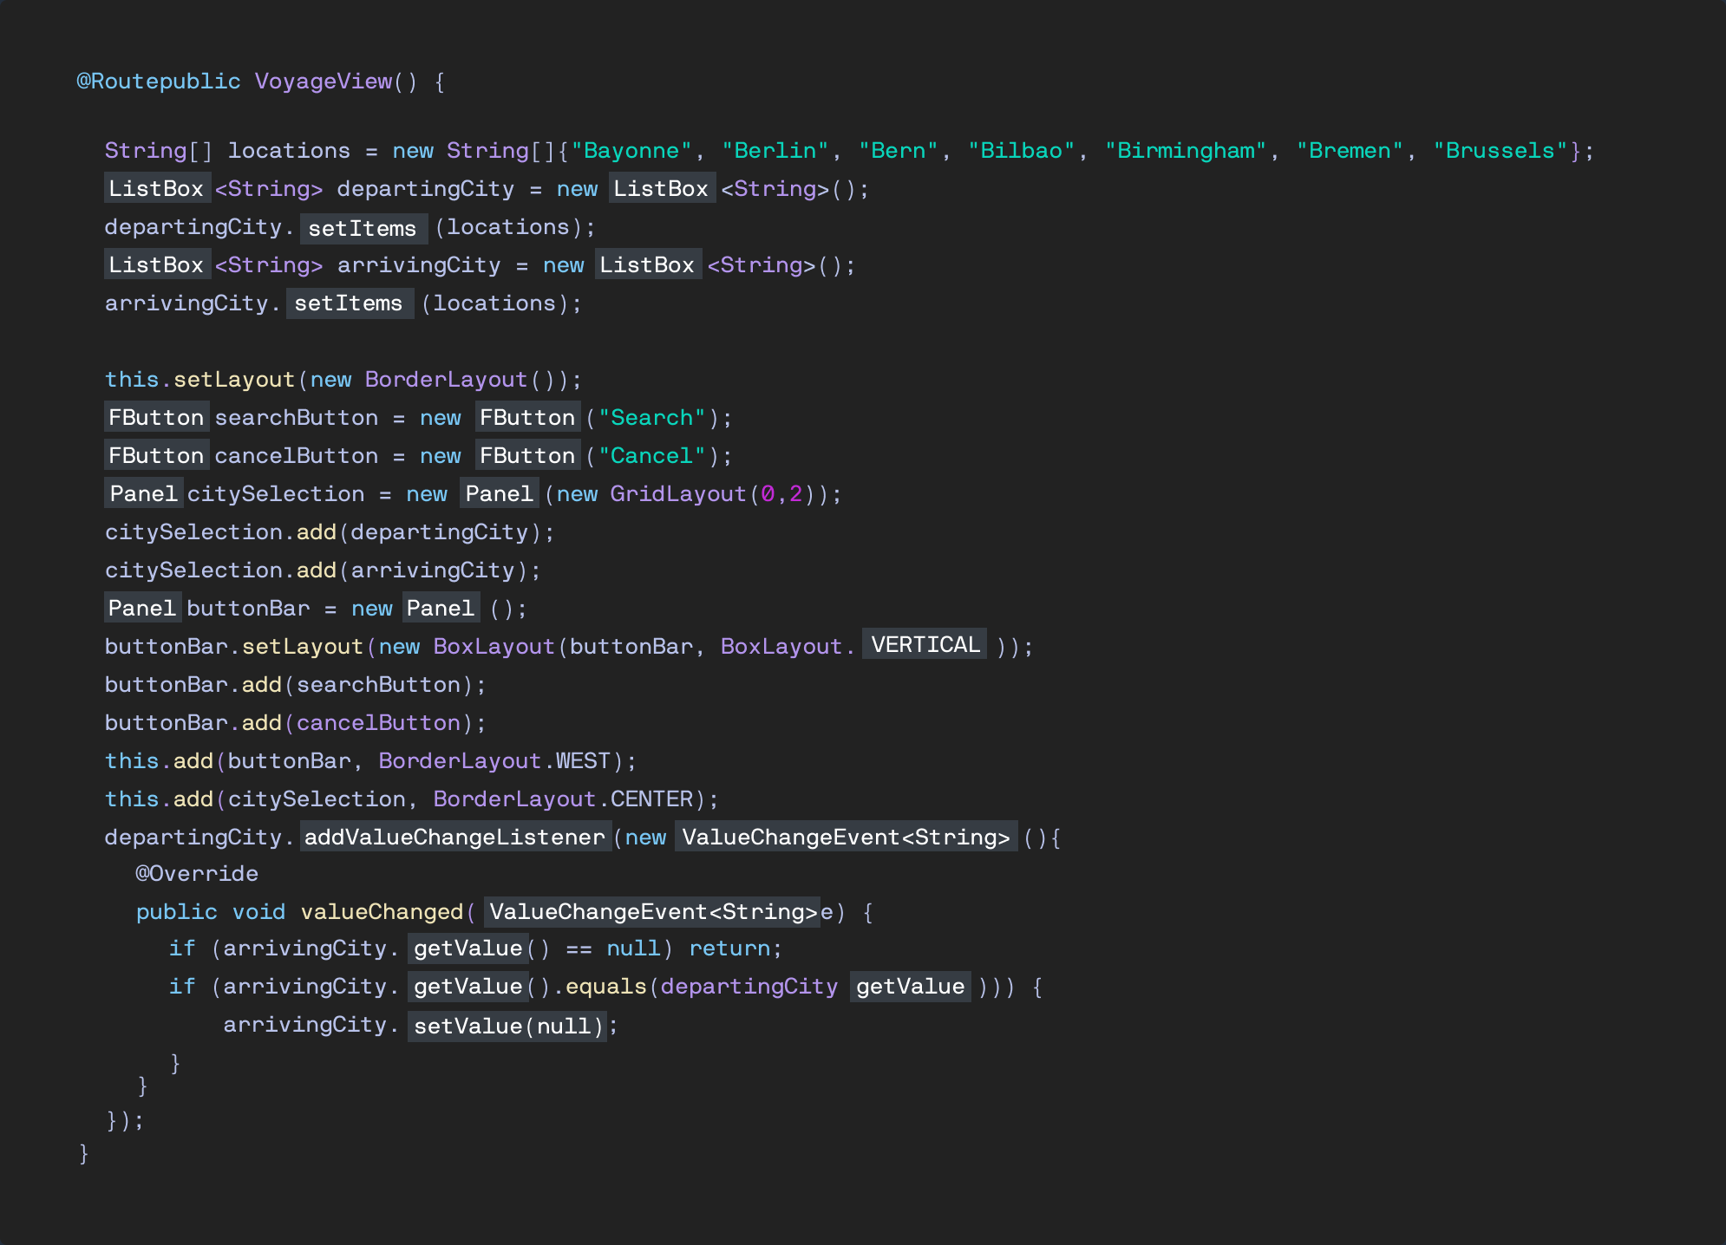
Task: Click the getValue call inside the null check
Action: 467,948
